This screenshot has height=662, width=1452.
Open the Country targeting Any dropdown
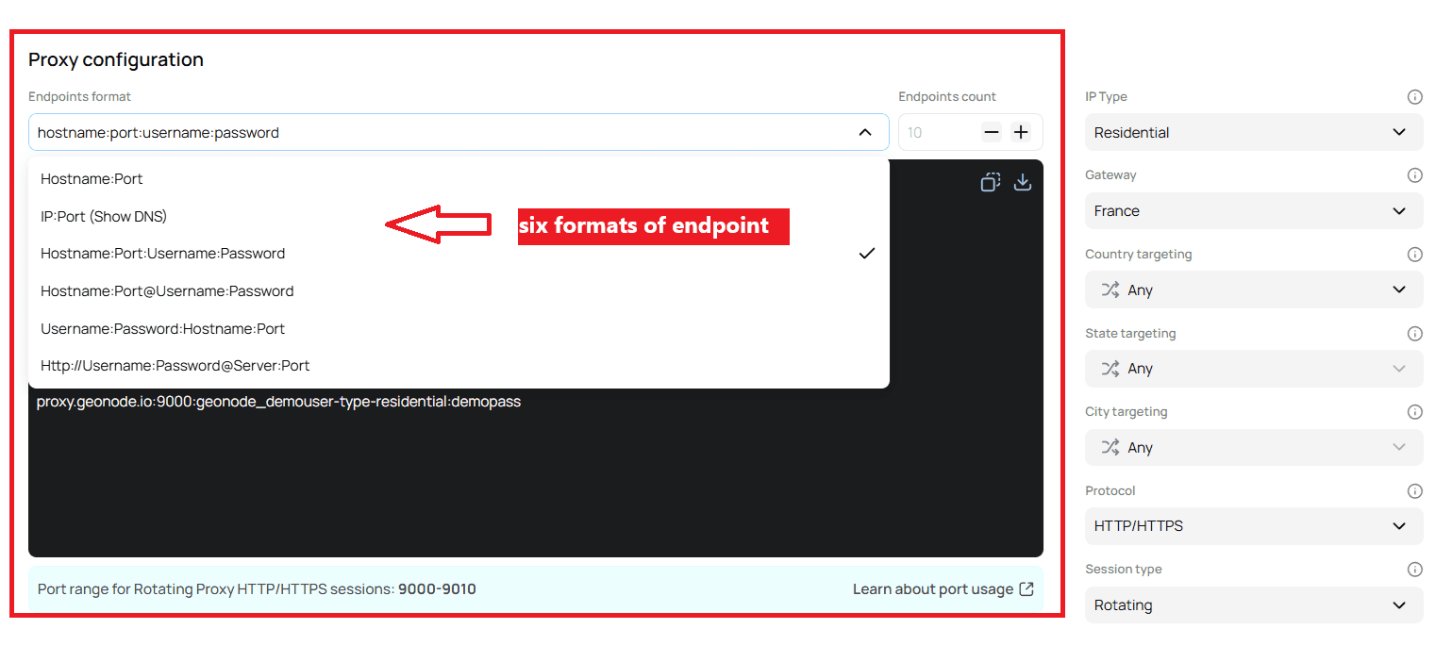pos(1253,290)
